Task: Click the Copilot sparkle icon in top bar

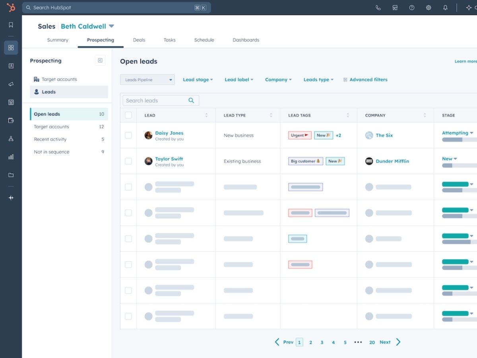Action: point(469,8)
